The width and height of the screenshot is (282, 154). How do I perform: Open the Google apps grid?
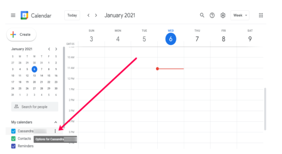click(261, 15)
